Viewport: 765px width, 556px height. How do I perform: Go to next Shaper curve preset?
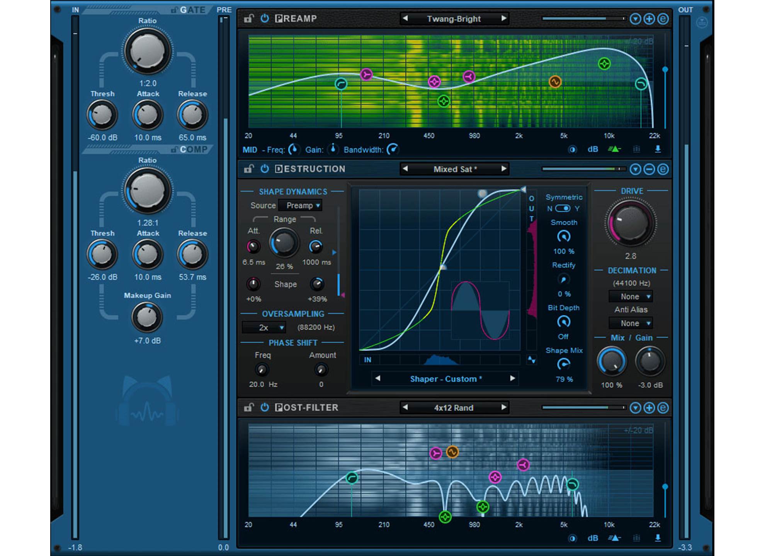512,378
